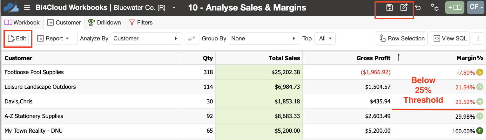Click the -7.80% margin value
The width and height of the screenshot is (486, 140).
tap(466, 73)
